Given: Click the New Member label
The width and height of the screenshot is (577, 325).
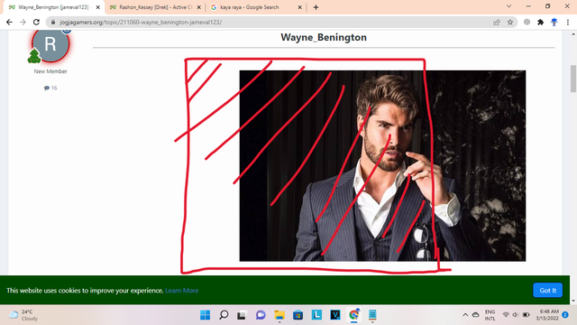Looking at the screenshot, I should [x=50, y=71].
